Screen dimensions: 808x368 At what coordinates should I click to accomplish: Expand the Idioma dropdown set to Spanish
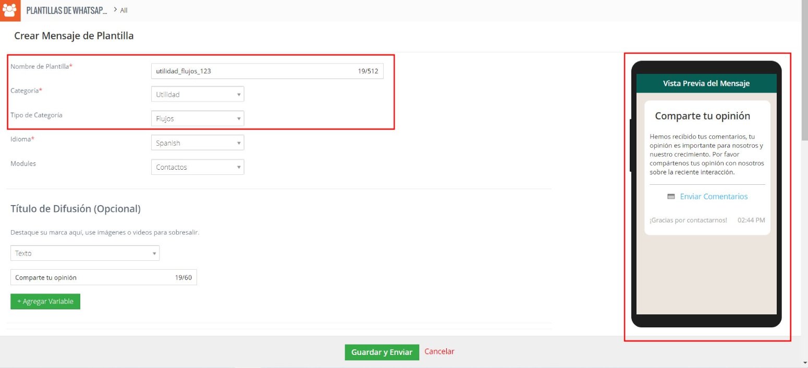pyautogui.click(x=197, y=143)
